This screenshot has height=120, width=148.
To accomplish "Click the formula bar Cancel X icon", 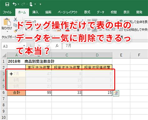I will (39, 46).
